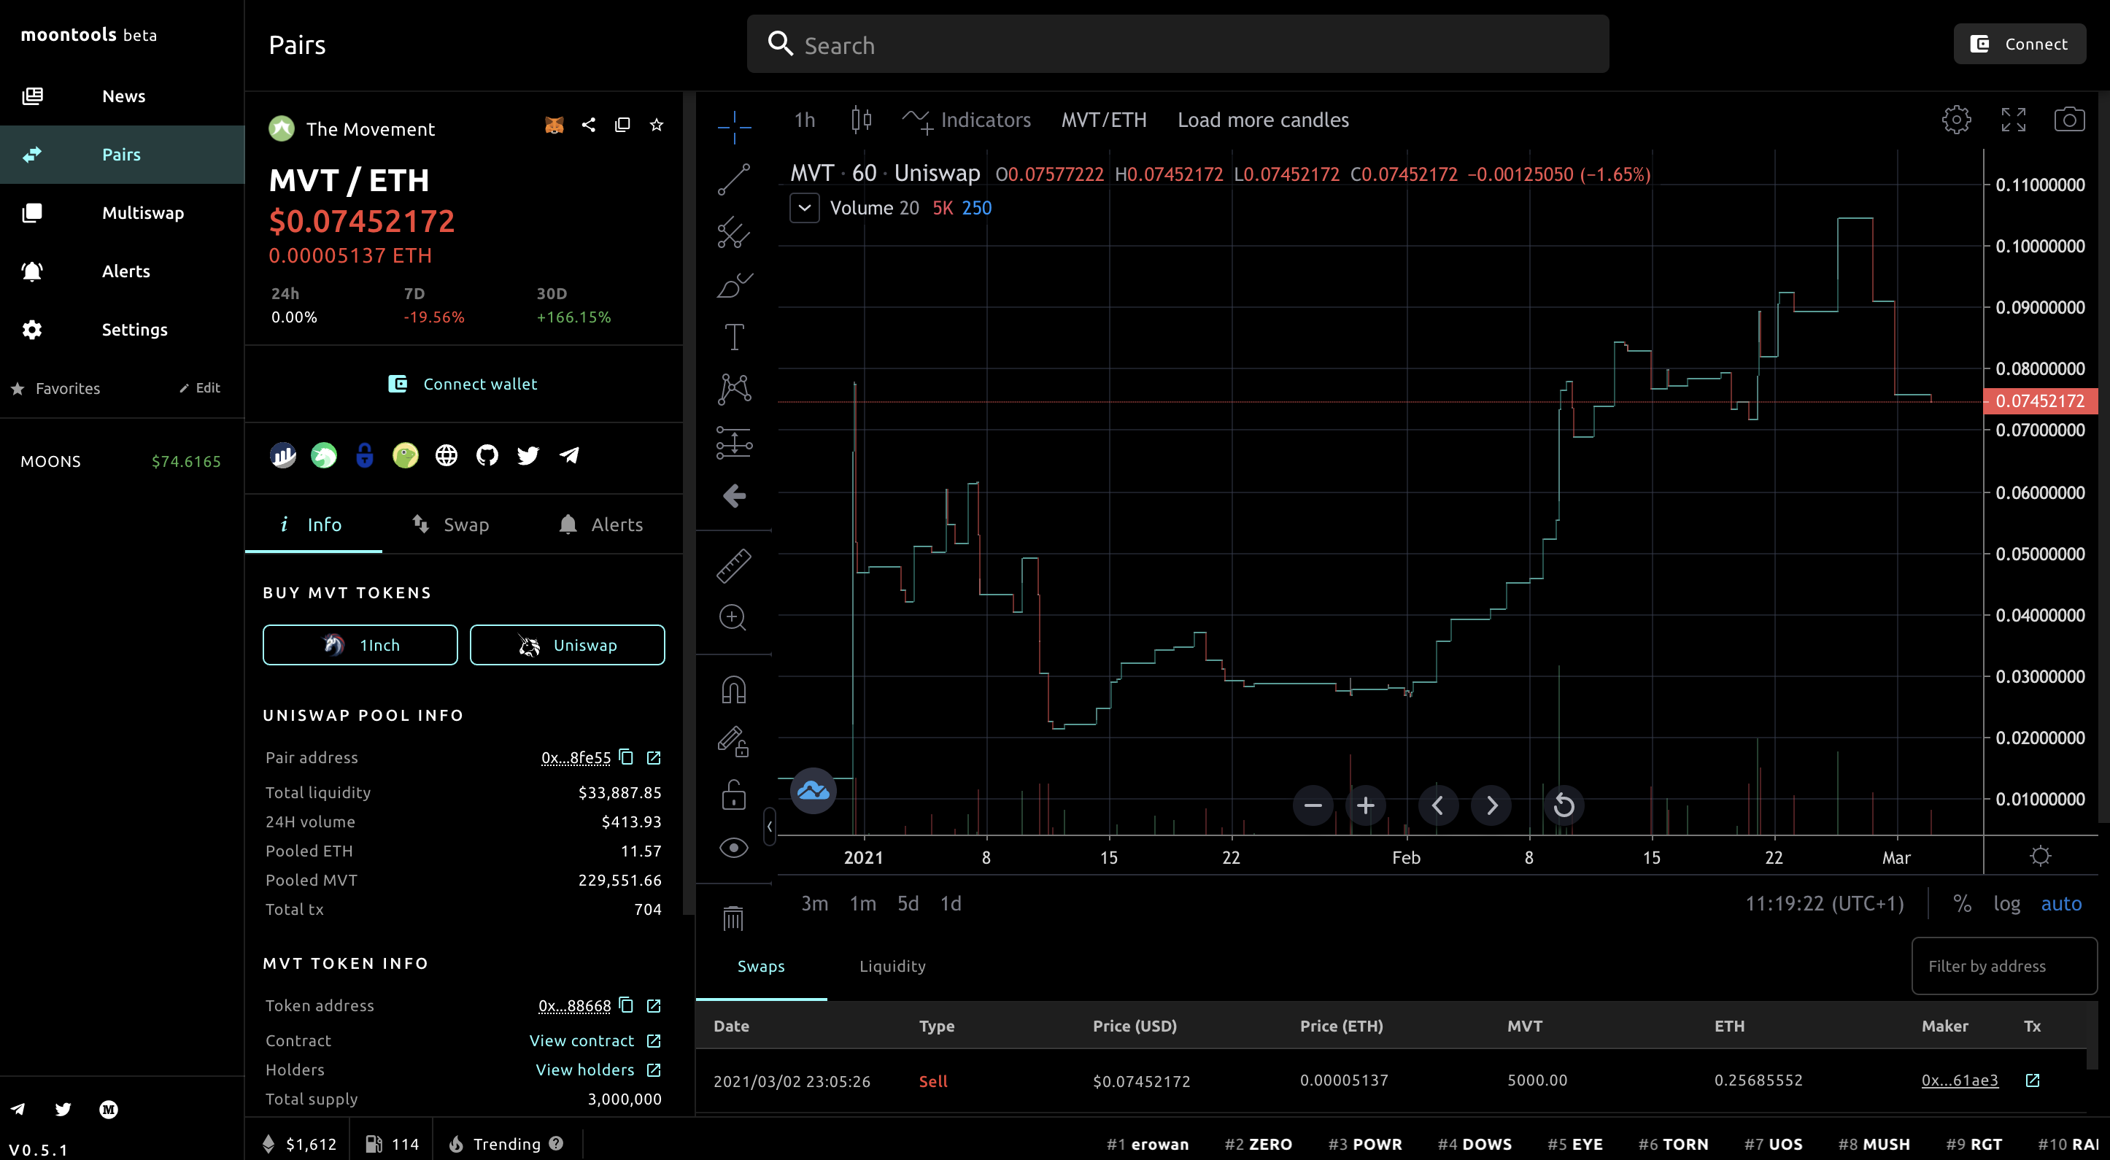Enter fullscreen chart mode

coord(2014,120)
